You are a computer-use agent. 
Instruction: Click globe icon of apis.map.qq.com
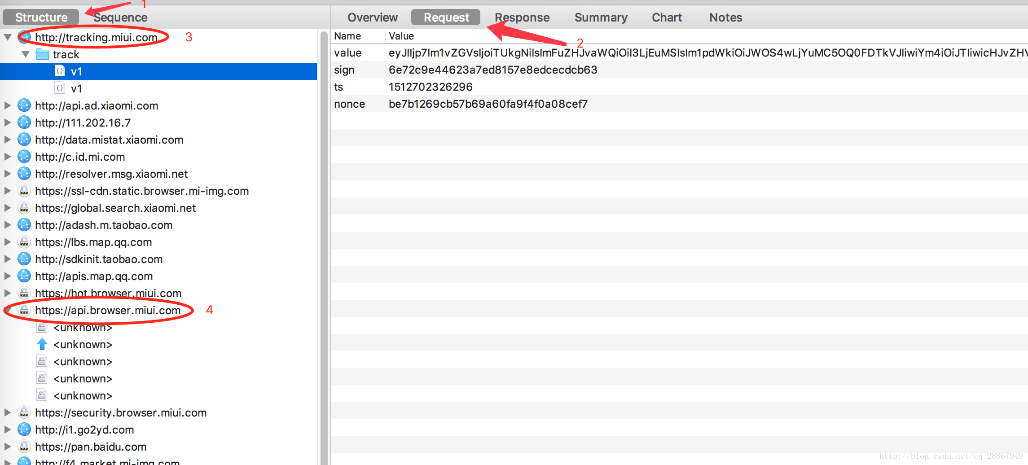(x=24, y=276)
